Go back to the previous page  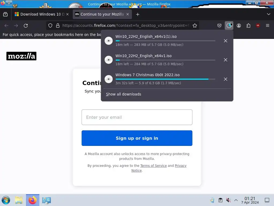coord(6,25)
